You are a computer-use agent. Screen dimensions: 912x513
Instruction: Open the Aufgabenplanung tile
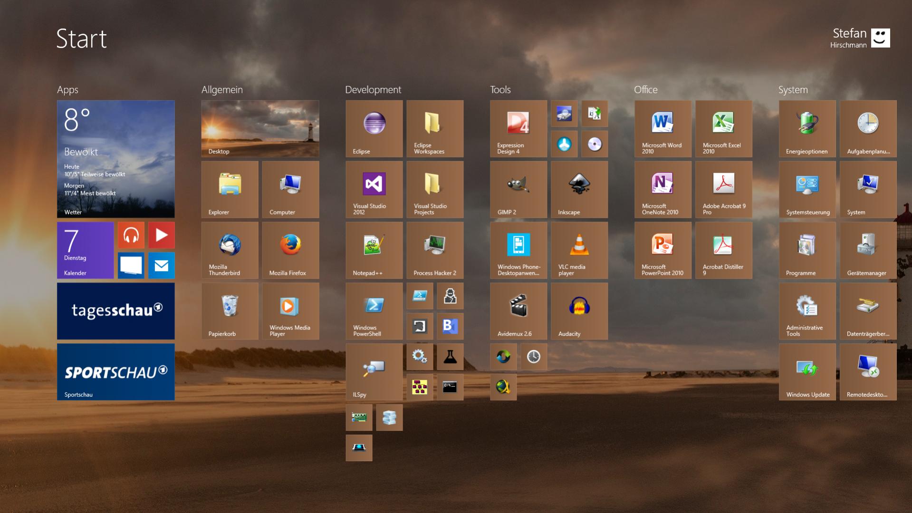pyautogui.click(x=869, y=128)
